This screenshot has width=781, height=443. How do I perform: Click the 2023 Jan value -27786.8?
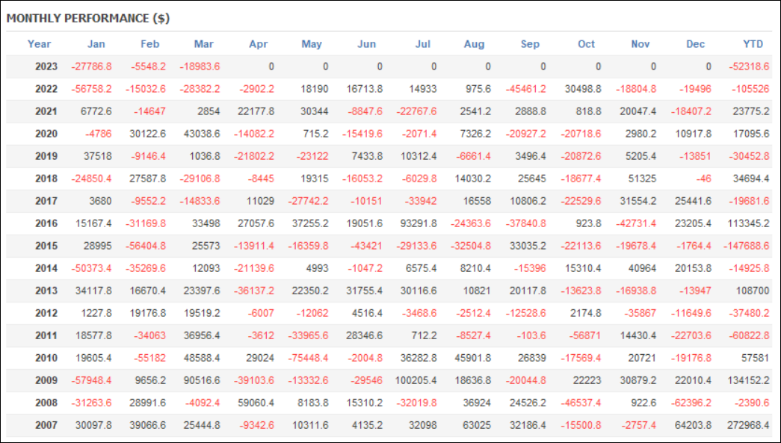point(91,66)
